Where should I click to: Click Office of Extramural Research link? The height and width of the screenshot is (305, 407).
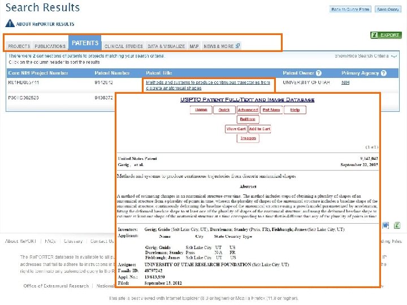coord(56,286)
